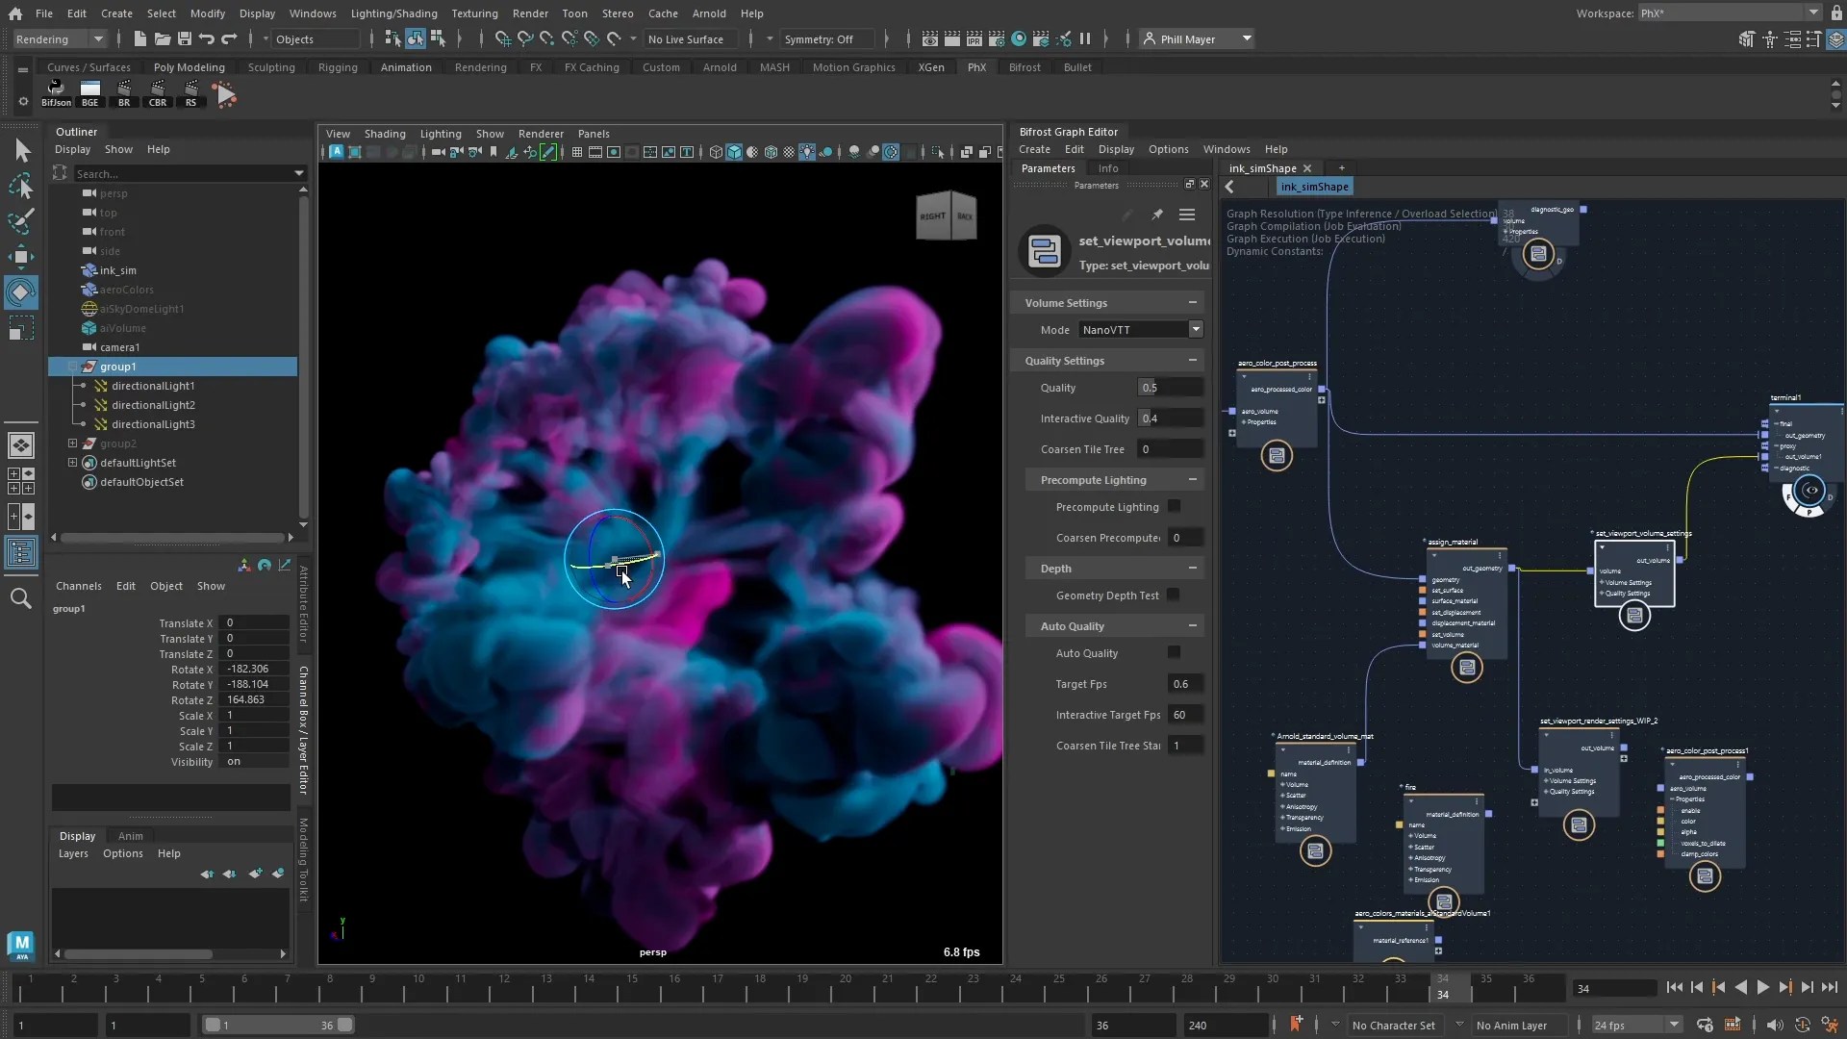Enable the Auto Quality checkbox
The image size is (1847, 1039).
tap(1175, 653)
